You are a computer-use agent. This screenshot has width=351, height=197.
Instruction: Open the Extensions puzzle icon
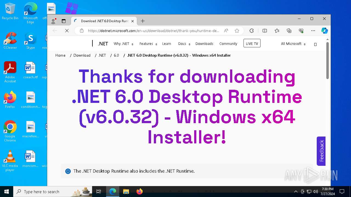[251, 31]
